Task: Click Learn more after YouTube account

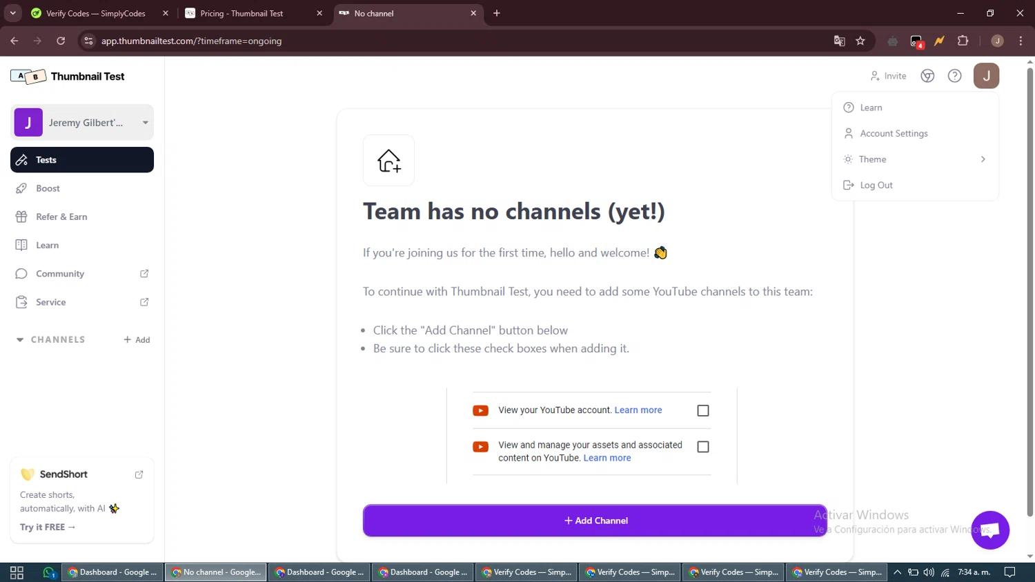Action: [x=638, y=410]
